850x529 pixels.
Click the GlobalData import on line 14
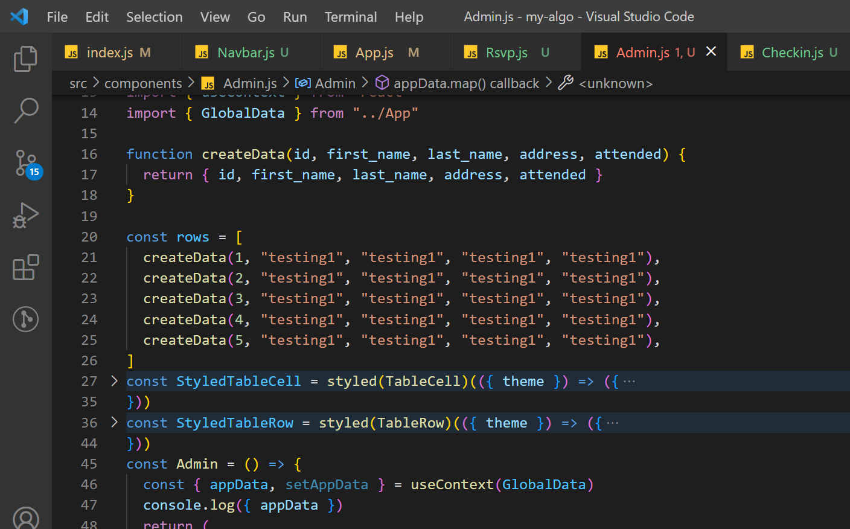(243, 113)
